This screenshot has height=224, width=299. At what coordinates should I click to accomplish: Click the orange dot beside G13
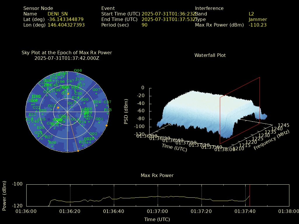point(58,108)
